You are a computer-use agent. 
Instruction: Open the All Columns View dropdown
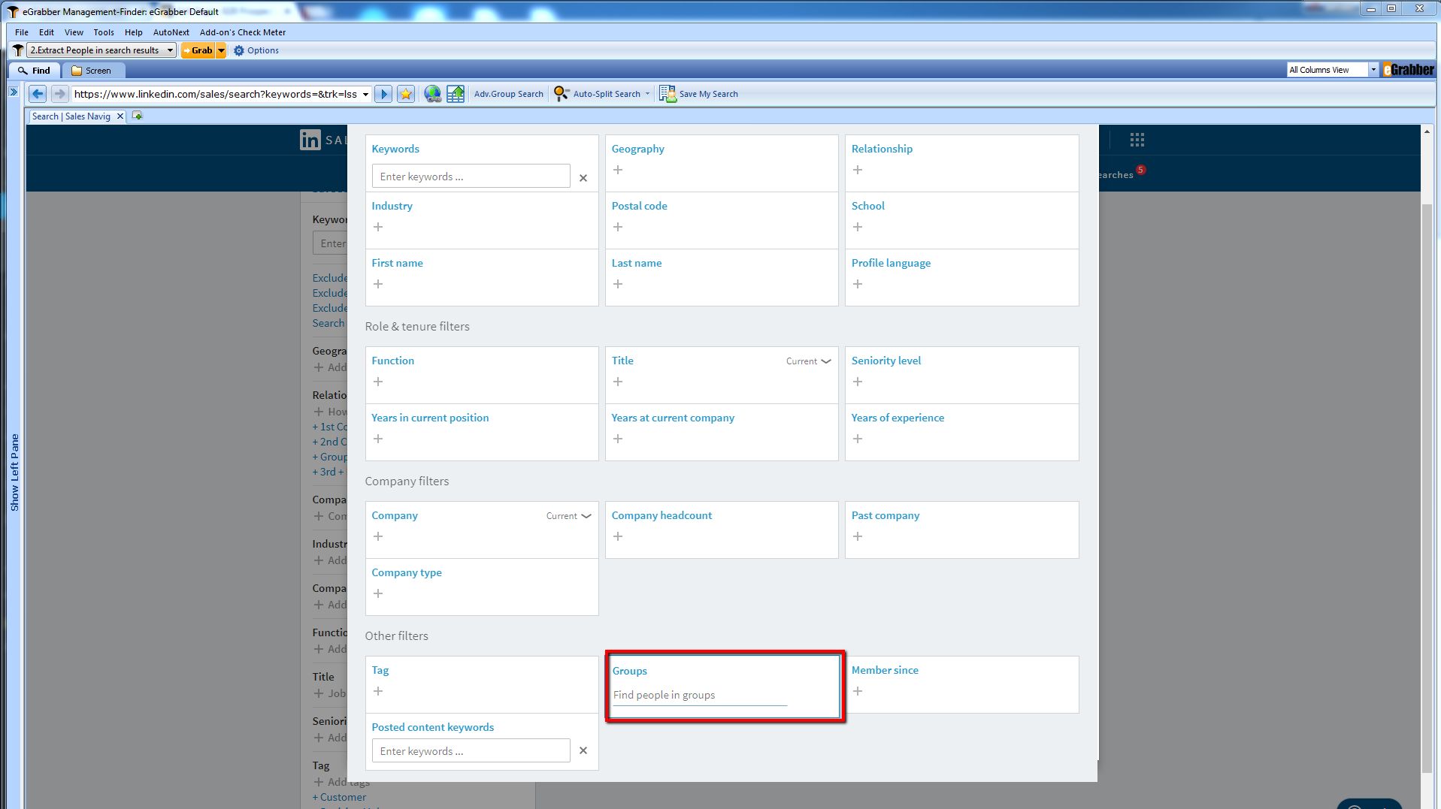click(x=1373, y=70)
